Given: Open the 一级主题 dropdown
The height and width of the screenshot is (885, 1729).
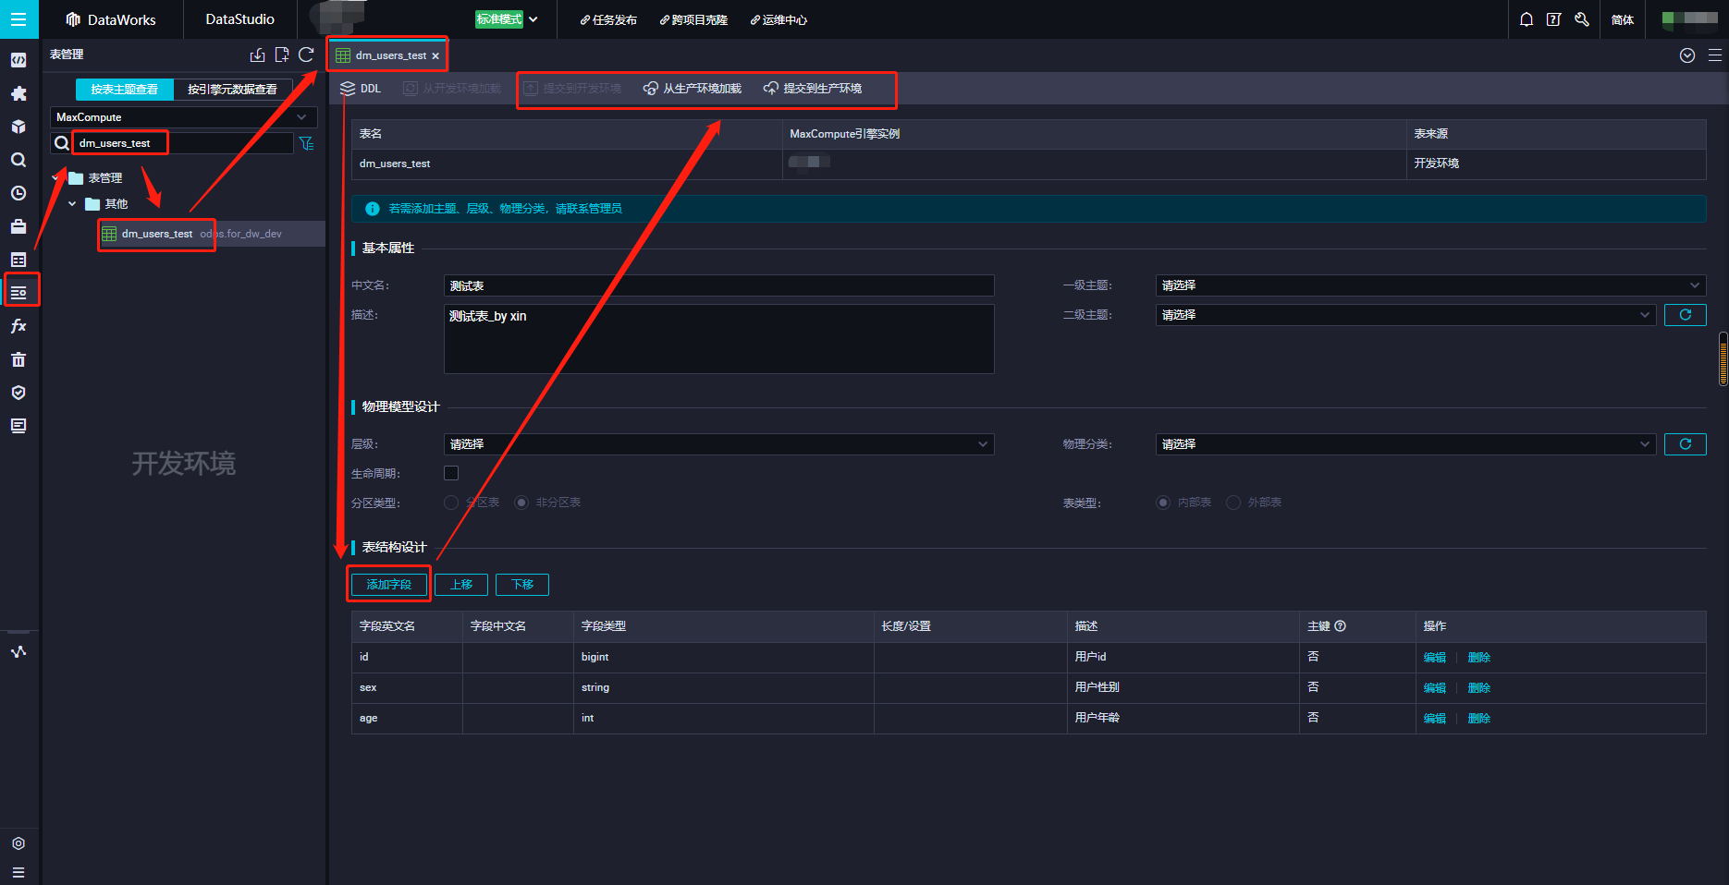Looking at the screenshot, I should coord(1430,285).
